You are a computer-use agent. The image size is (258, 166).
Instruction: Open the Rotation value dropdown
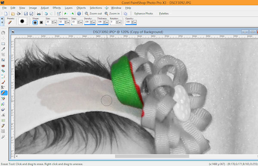pos(120,22)
